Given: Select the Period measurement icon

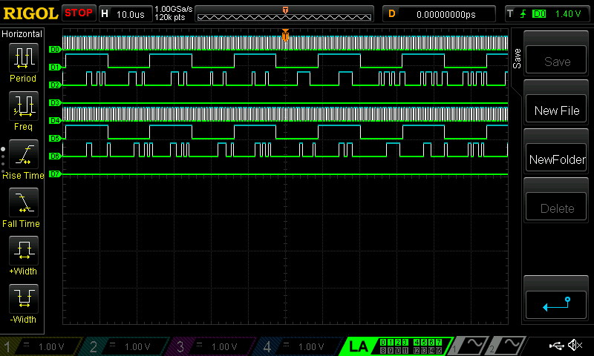Looking at the screenshot, I should tap(23, 58).
